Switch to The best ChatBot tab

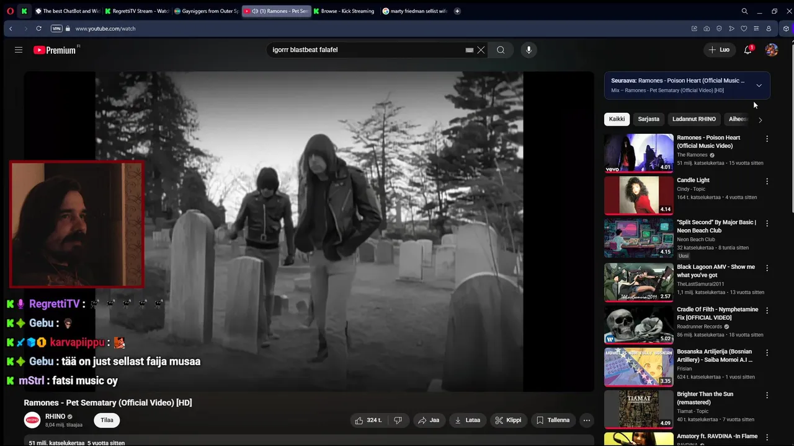pos(68,11)
